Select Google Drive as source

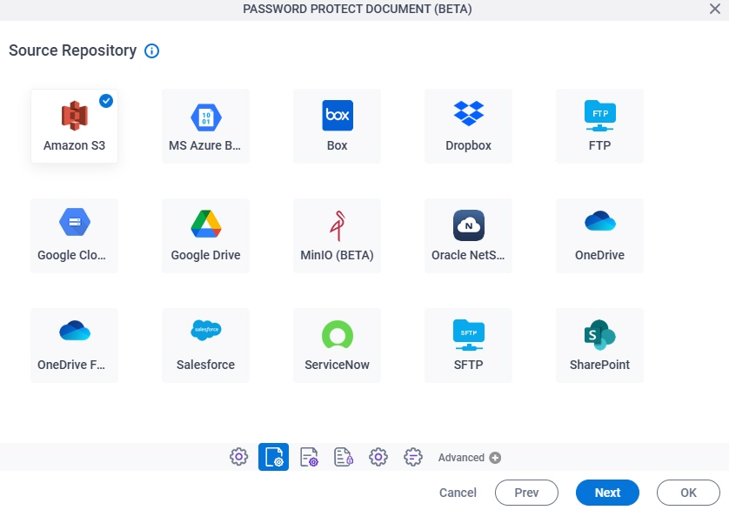pos(205,236)
